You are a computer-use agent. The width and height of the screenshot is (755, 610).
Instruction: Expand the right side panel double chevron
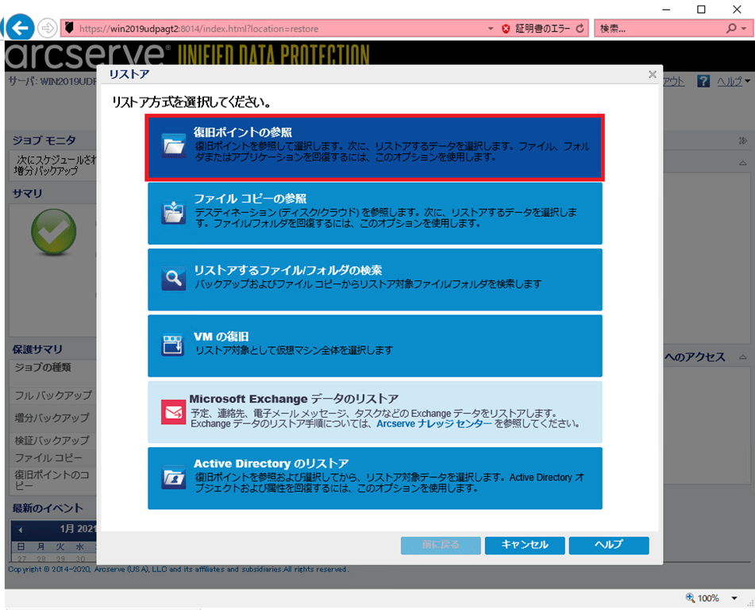click(742, 141)
